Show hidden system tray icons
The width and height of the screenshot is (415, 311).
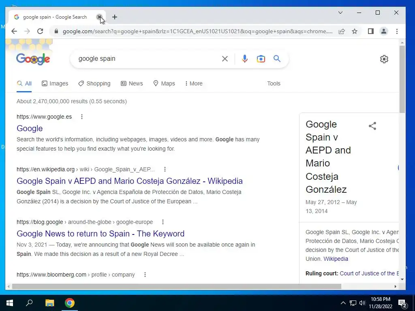point(343,303)
